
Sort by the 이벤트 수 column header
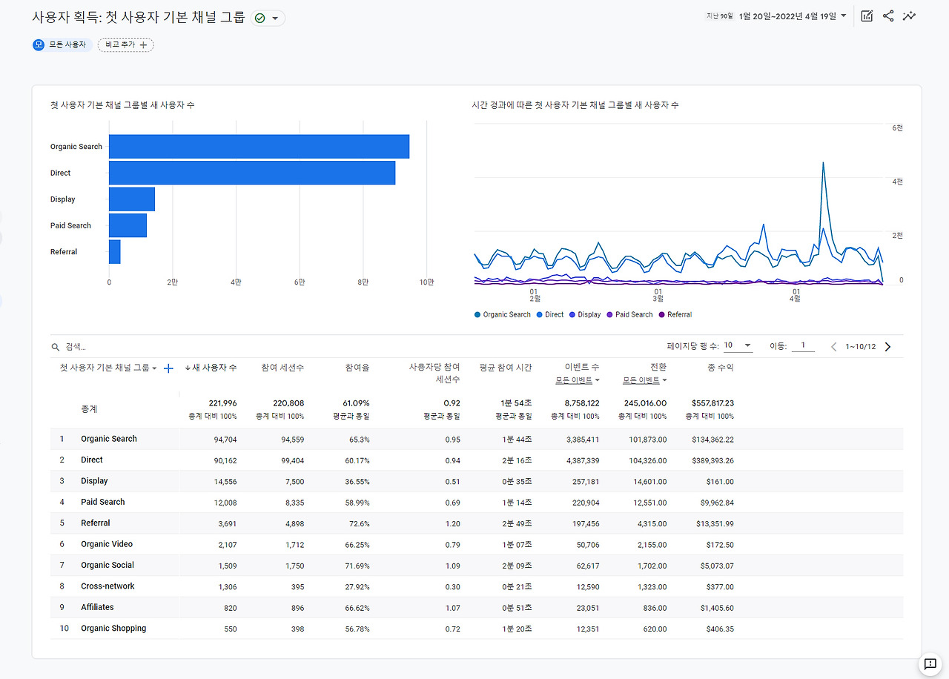[582, 368]
